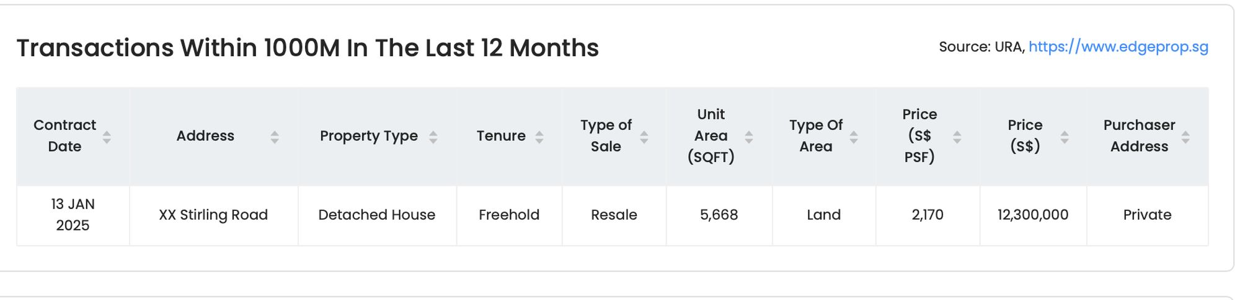Viewport: 1240px width, 300px height.
Task: Sort by Price (S$ PSF) arrow icon
Action: pos(957,137)
